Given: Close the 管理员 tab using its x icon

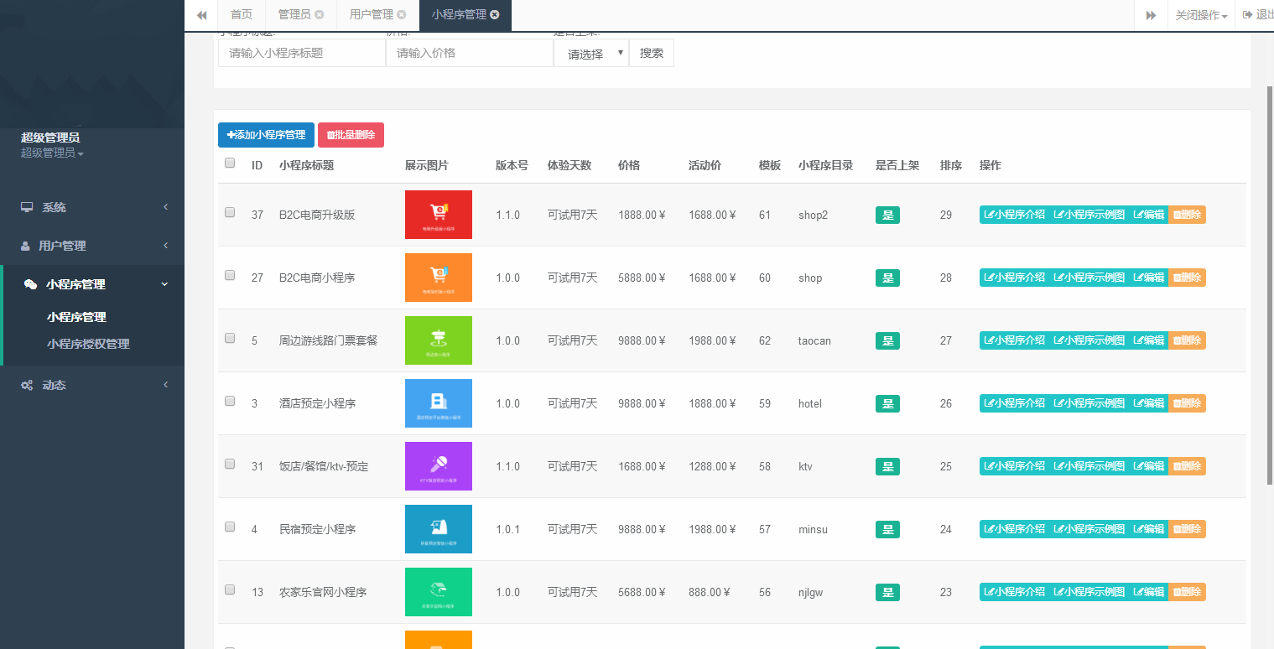Looking at the screenshot, I should click(320, 15).
